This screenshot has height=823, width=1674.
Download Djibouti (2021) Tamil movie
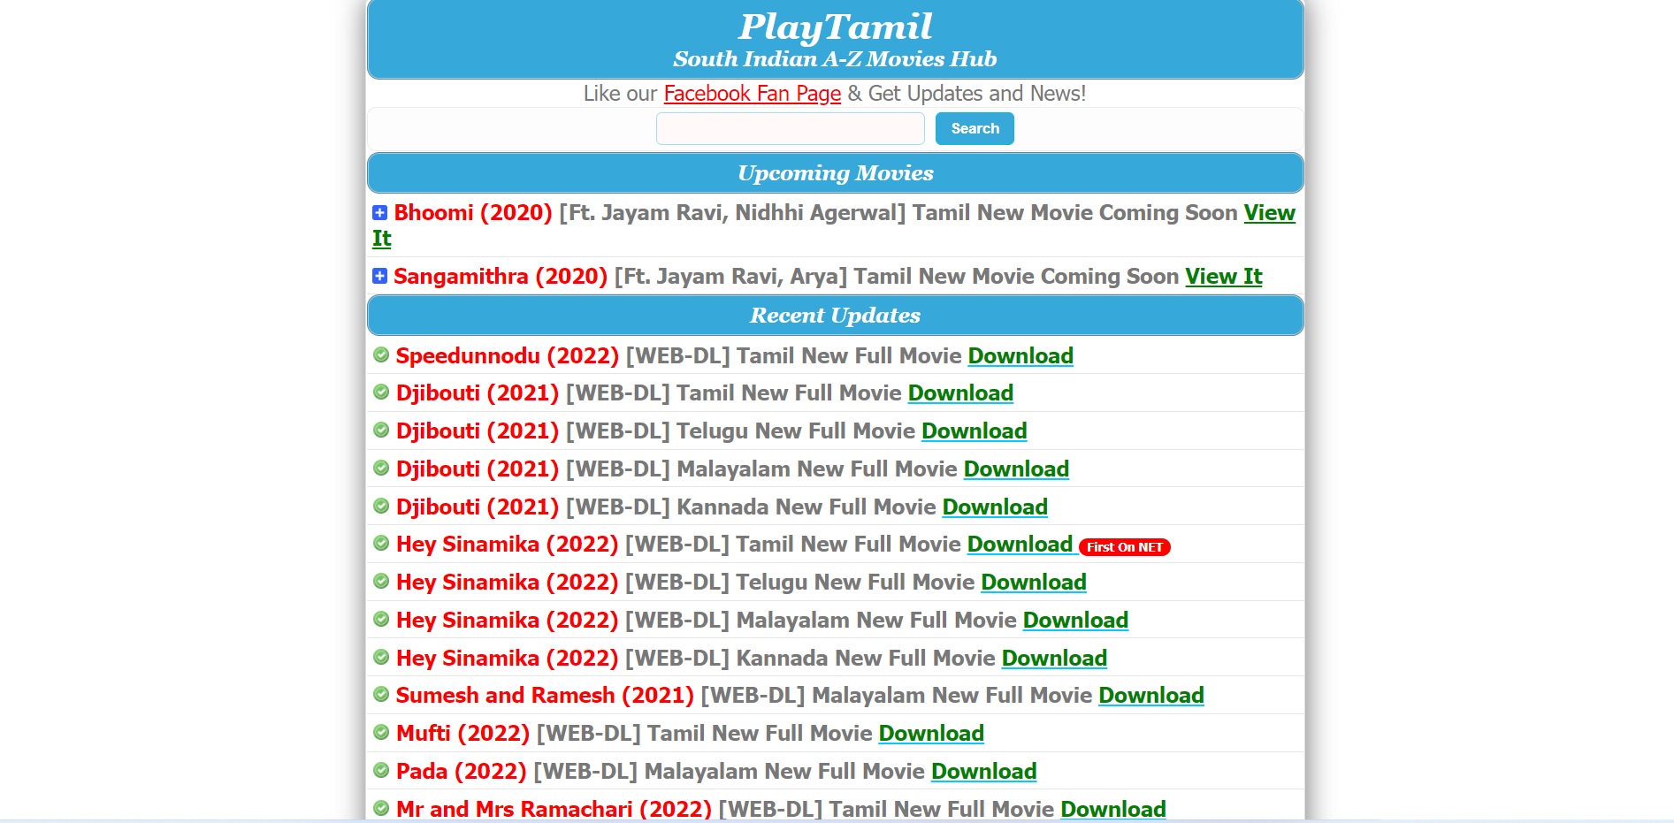[x=960, y=393]
